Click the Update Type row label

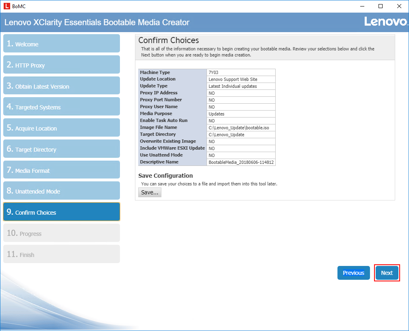pos(154,86)
